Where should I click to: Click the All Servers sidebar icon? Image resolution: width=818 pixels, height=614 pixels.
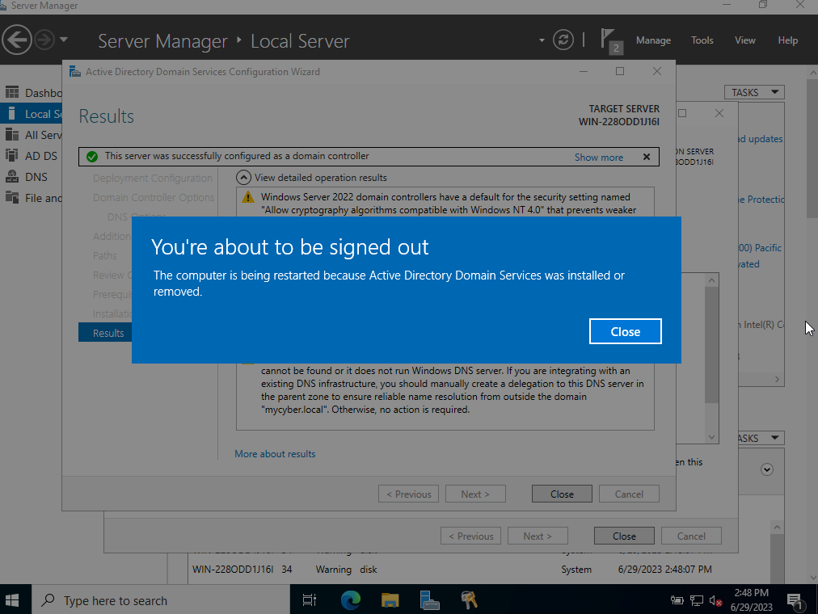coord(12,134)
